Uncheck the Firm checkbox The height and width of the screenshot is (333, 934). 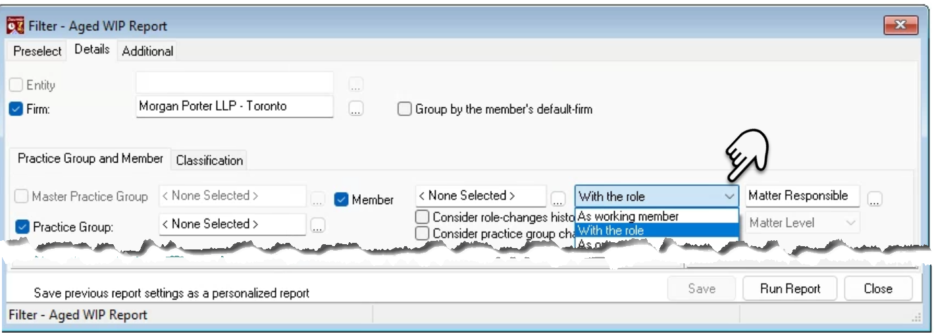point(16,109)
